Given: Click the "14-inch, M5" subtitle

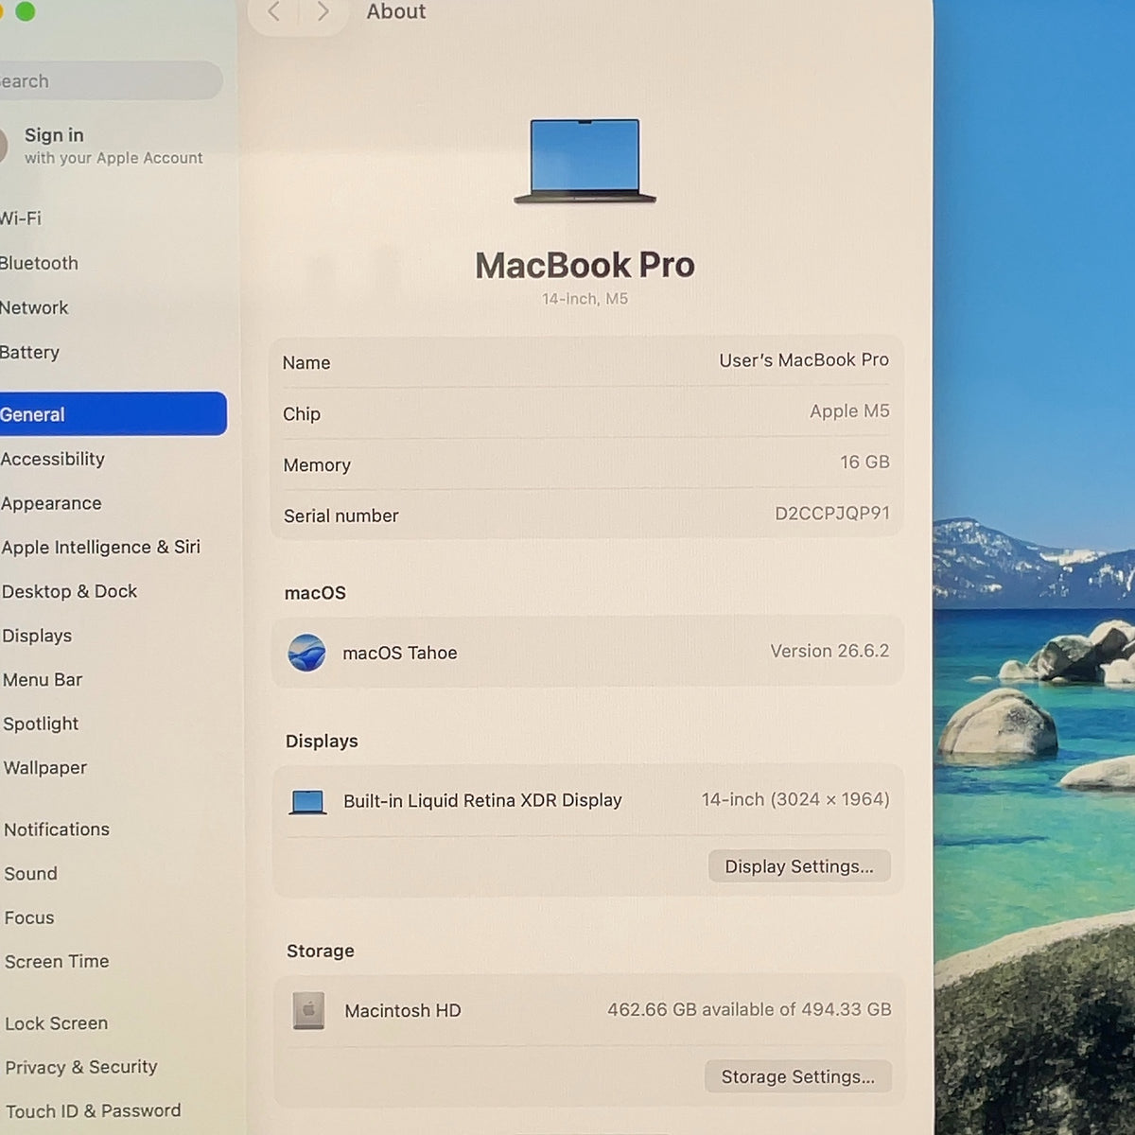Looking at the screenshot, I should click(585, 299).
